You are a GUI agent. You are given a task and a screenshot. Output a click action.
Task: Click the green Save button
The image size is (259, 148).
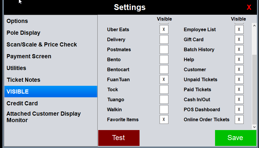click(x=235, y=138)
